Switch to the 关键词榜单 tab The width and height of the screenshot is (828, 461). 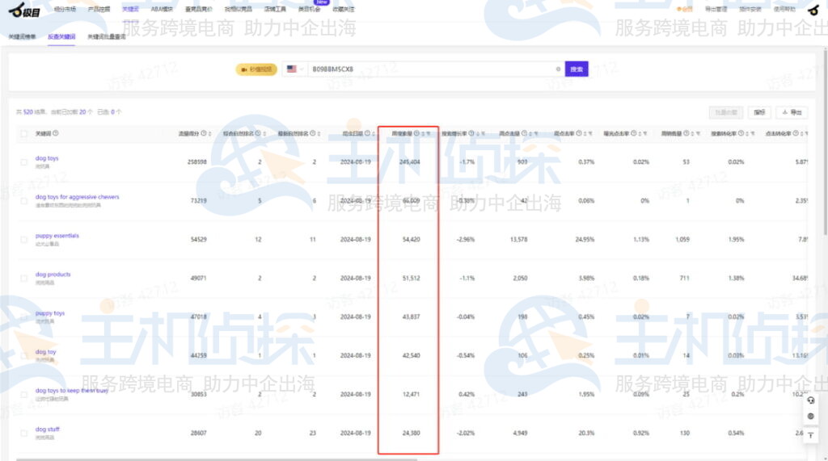23,37
